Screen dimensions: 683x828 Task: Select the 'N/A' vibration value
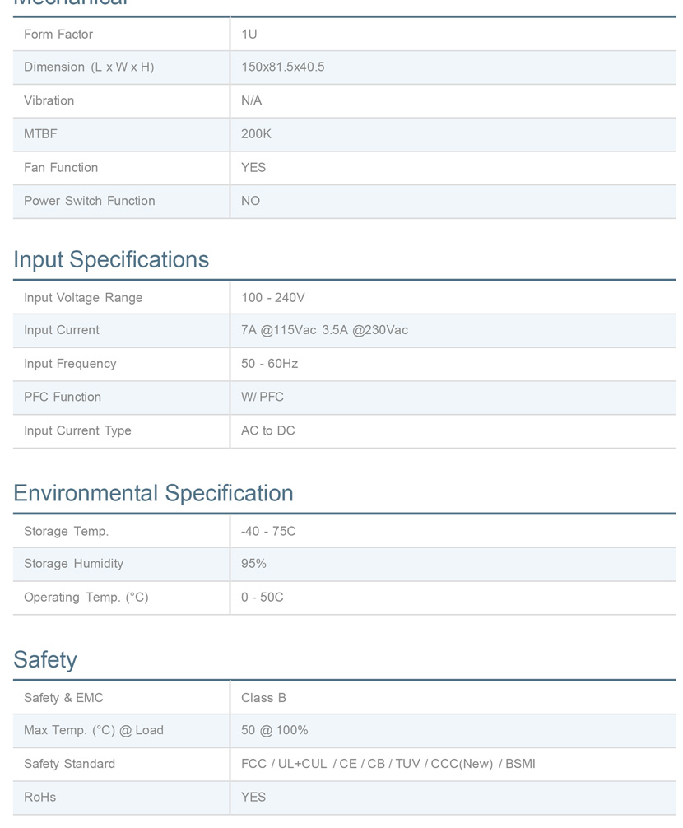[251, 100]
